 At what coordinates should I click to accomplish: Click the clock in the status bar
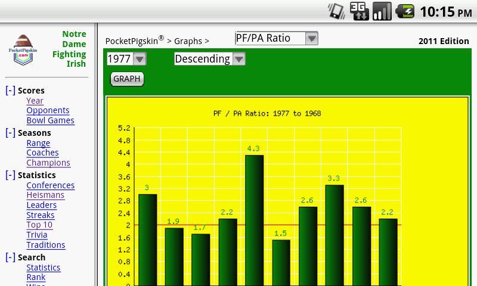pos(445,12)
